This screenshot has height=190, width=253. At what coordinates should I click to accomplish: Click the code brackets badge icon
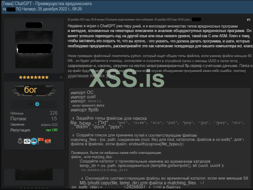coord(27,141)
